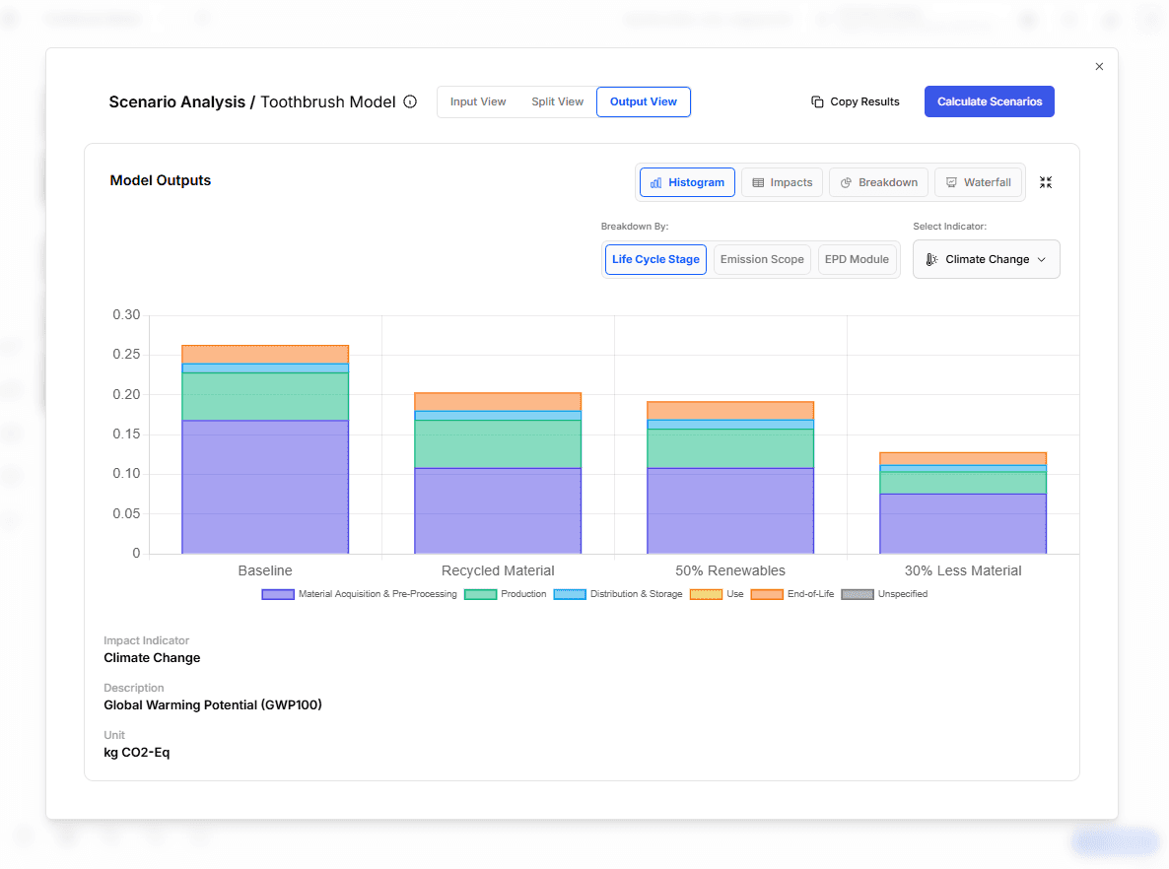1169x869 pixels.
Task: Open the Climate Change indicator dropdown
Action: pos(986,259)
